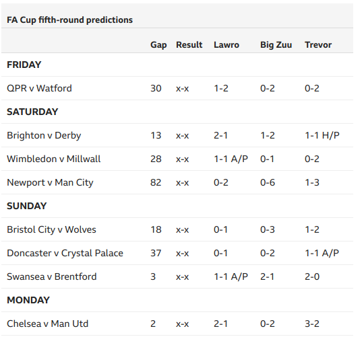Click the FA Cup fifth-round predictions title

coord(69,20)
